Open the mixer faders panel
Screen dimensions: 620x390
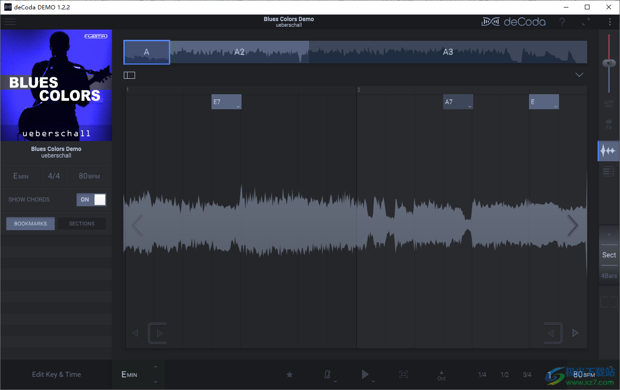[609, 104]
